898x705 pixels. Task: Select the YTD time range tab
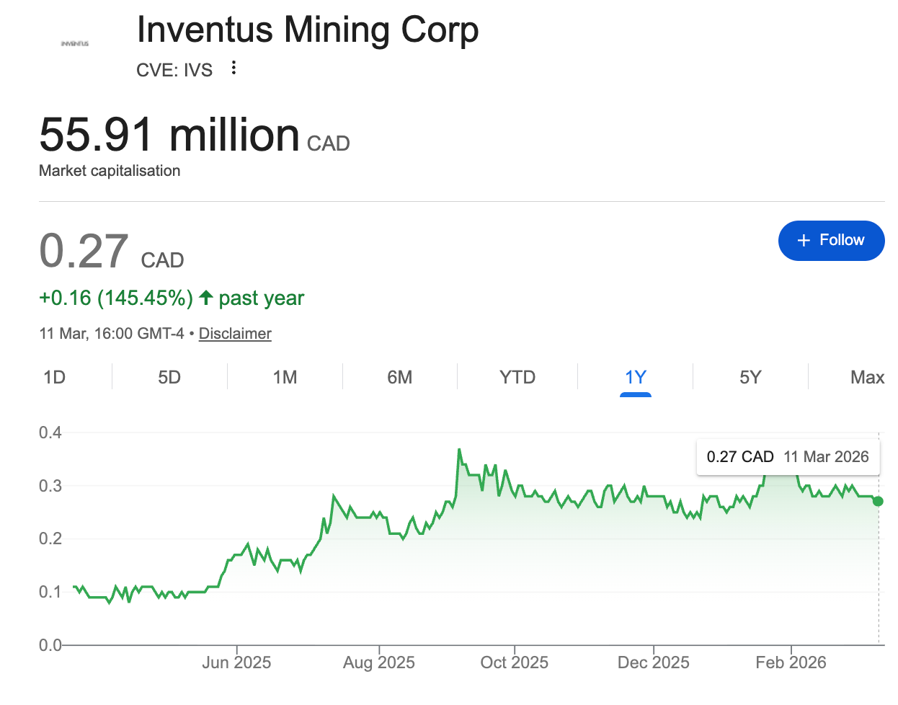517,377
